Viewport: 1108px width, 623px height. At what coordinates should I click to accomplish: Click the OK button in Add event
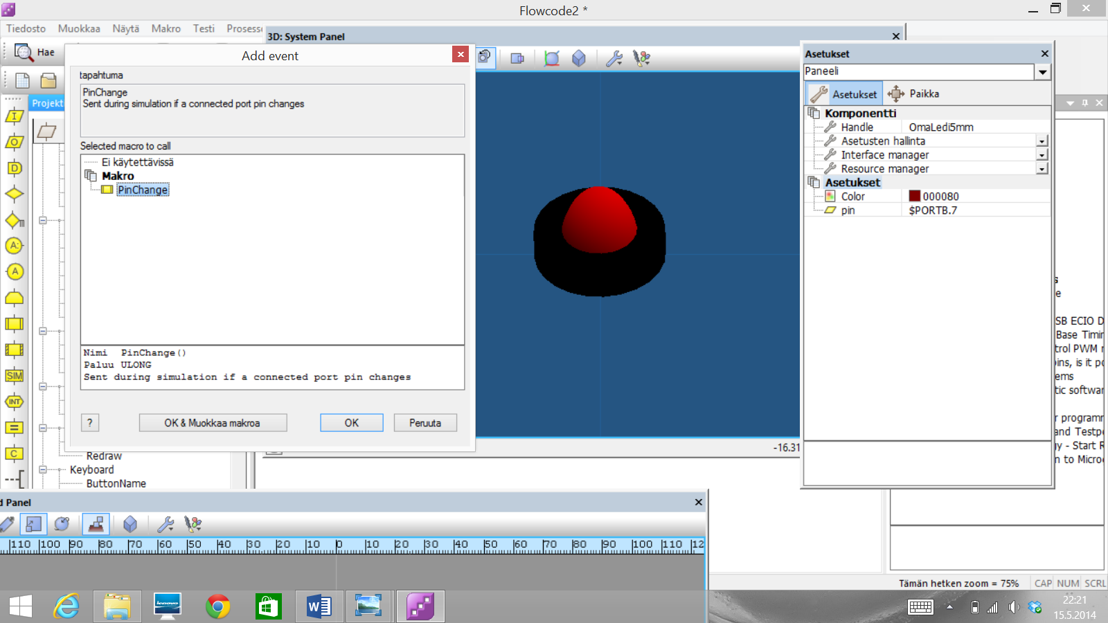coord(352,423)
